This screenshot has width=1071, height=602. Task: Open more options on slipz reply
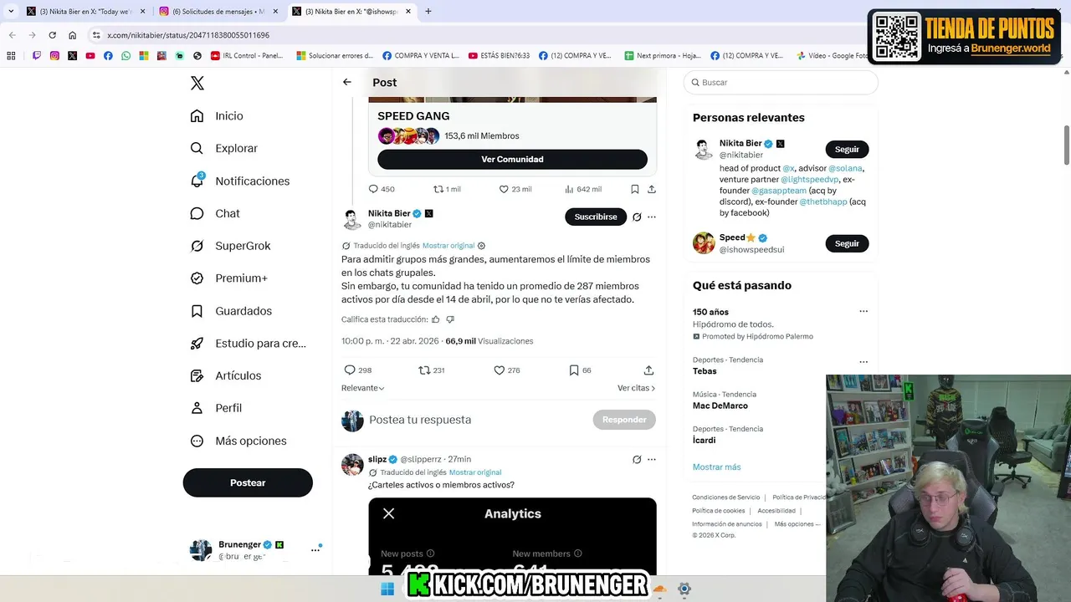[652, 459]
